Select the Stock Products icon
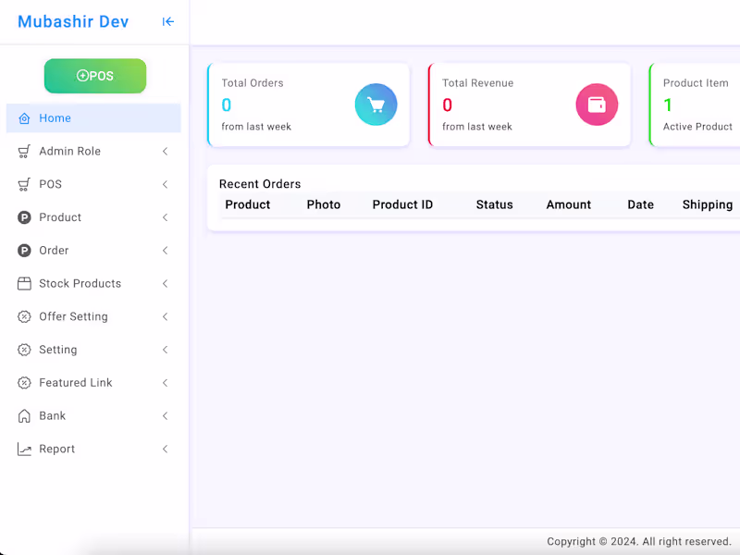740x555 pixels. pyautogui.click(x=23, y=283)
